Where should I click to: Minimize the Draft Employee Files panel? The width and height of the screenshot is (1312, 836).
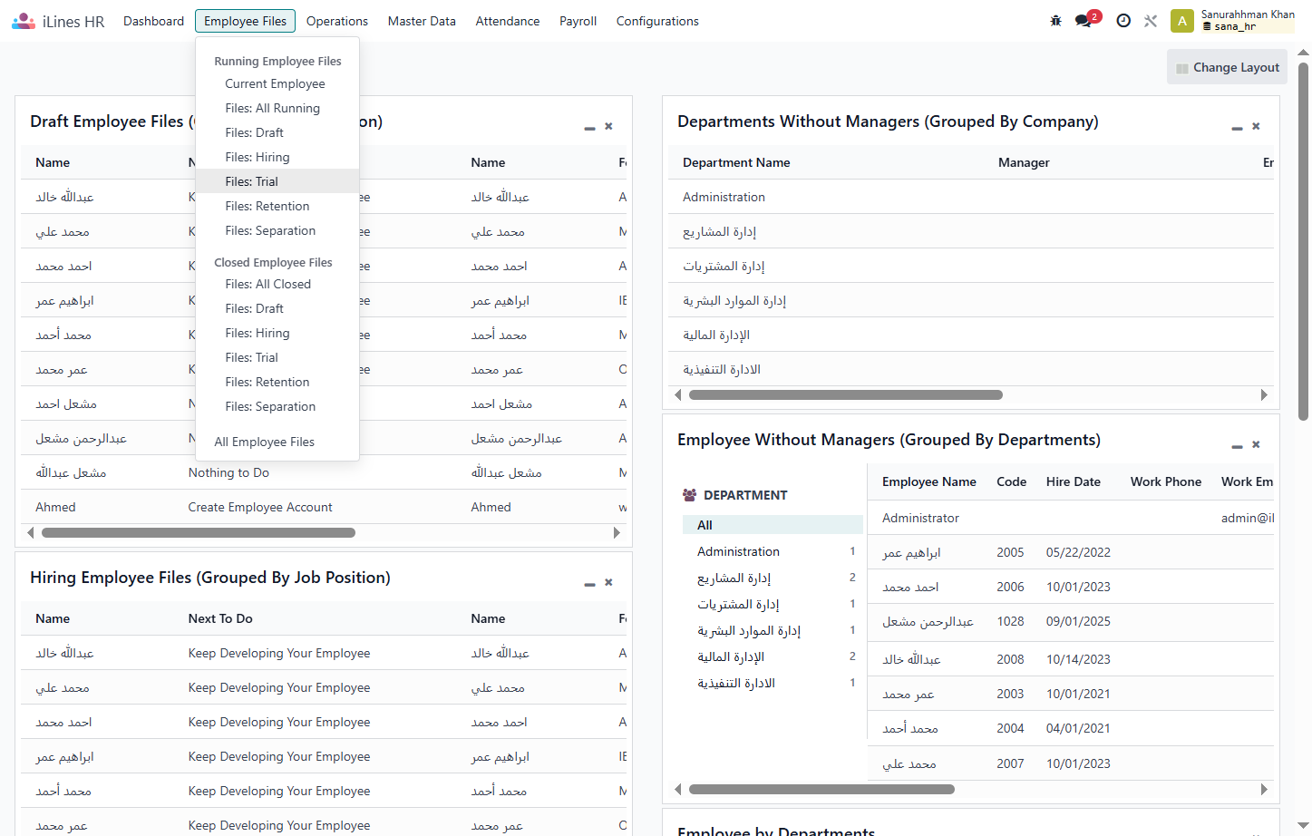tap(589, 128)
